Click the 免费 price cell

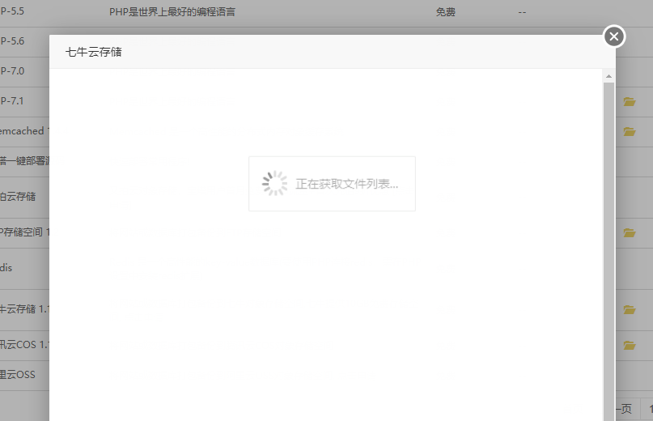coord(446,12)
